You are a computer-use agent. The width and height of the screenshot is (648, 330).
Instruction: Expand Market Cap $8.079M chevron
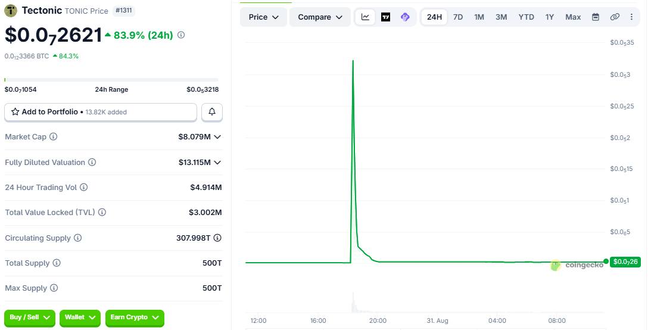(217, 137)
